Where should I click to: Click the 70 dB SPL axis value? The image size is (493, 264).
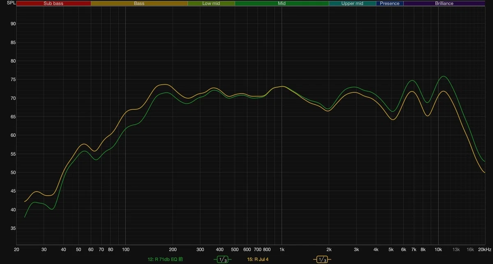13,98
